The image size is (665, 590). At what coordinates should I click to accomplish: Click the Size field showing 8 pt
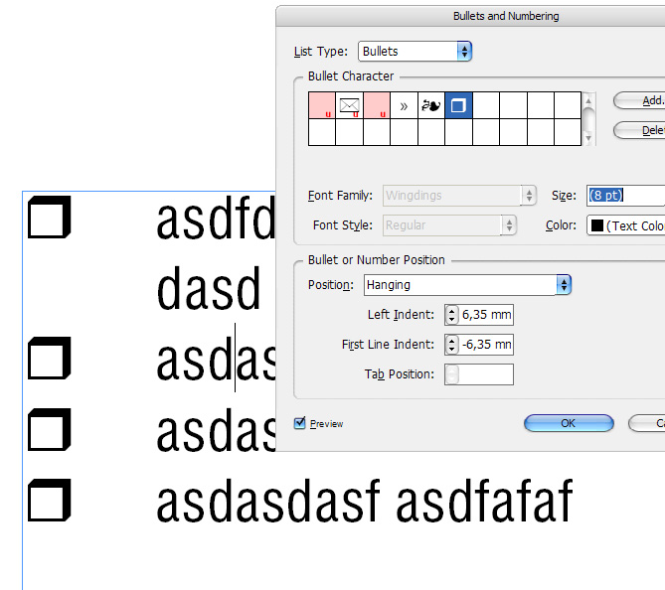[x=625, y=196]
